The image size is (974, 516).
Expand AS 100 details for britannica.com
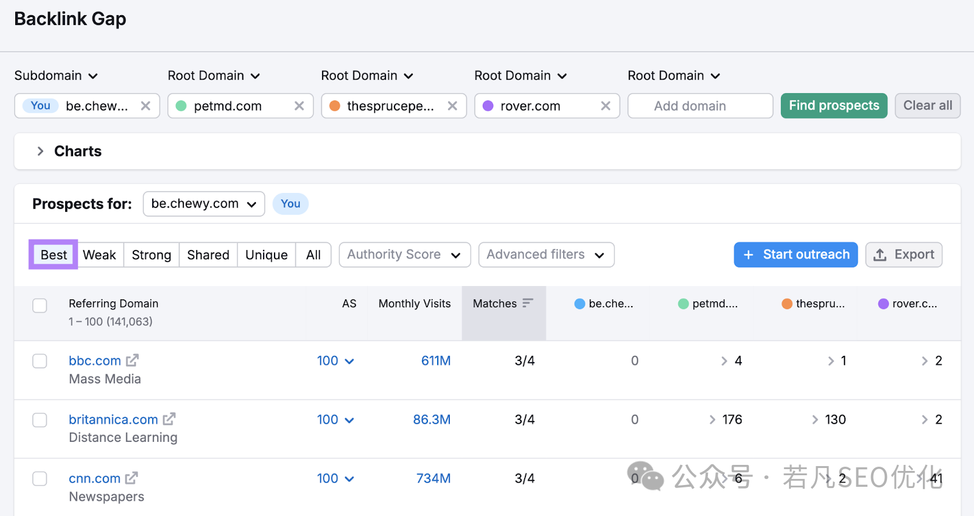click(335, 420)
